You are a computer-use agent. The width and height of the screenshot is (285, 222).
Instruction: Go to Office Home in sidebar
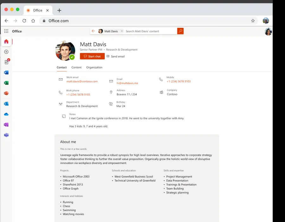6,41
